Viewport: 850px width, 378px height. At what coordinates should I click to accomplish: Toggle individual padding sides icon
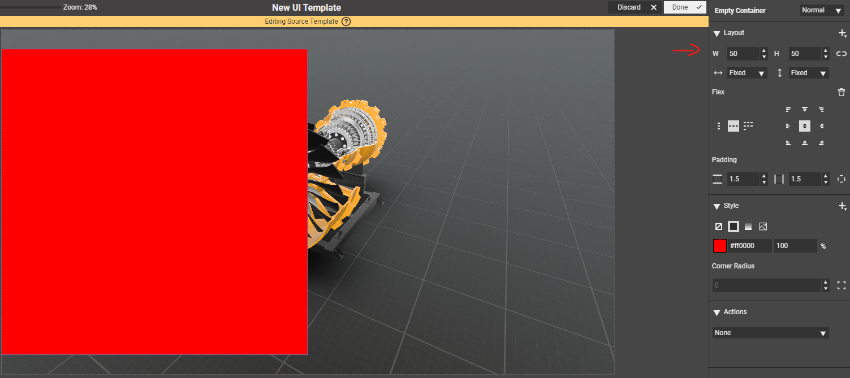pyautogui.click(x=842, y=179)
